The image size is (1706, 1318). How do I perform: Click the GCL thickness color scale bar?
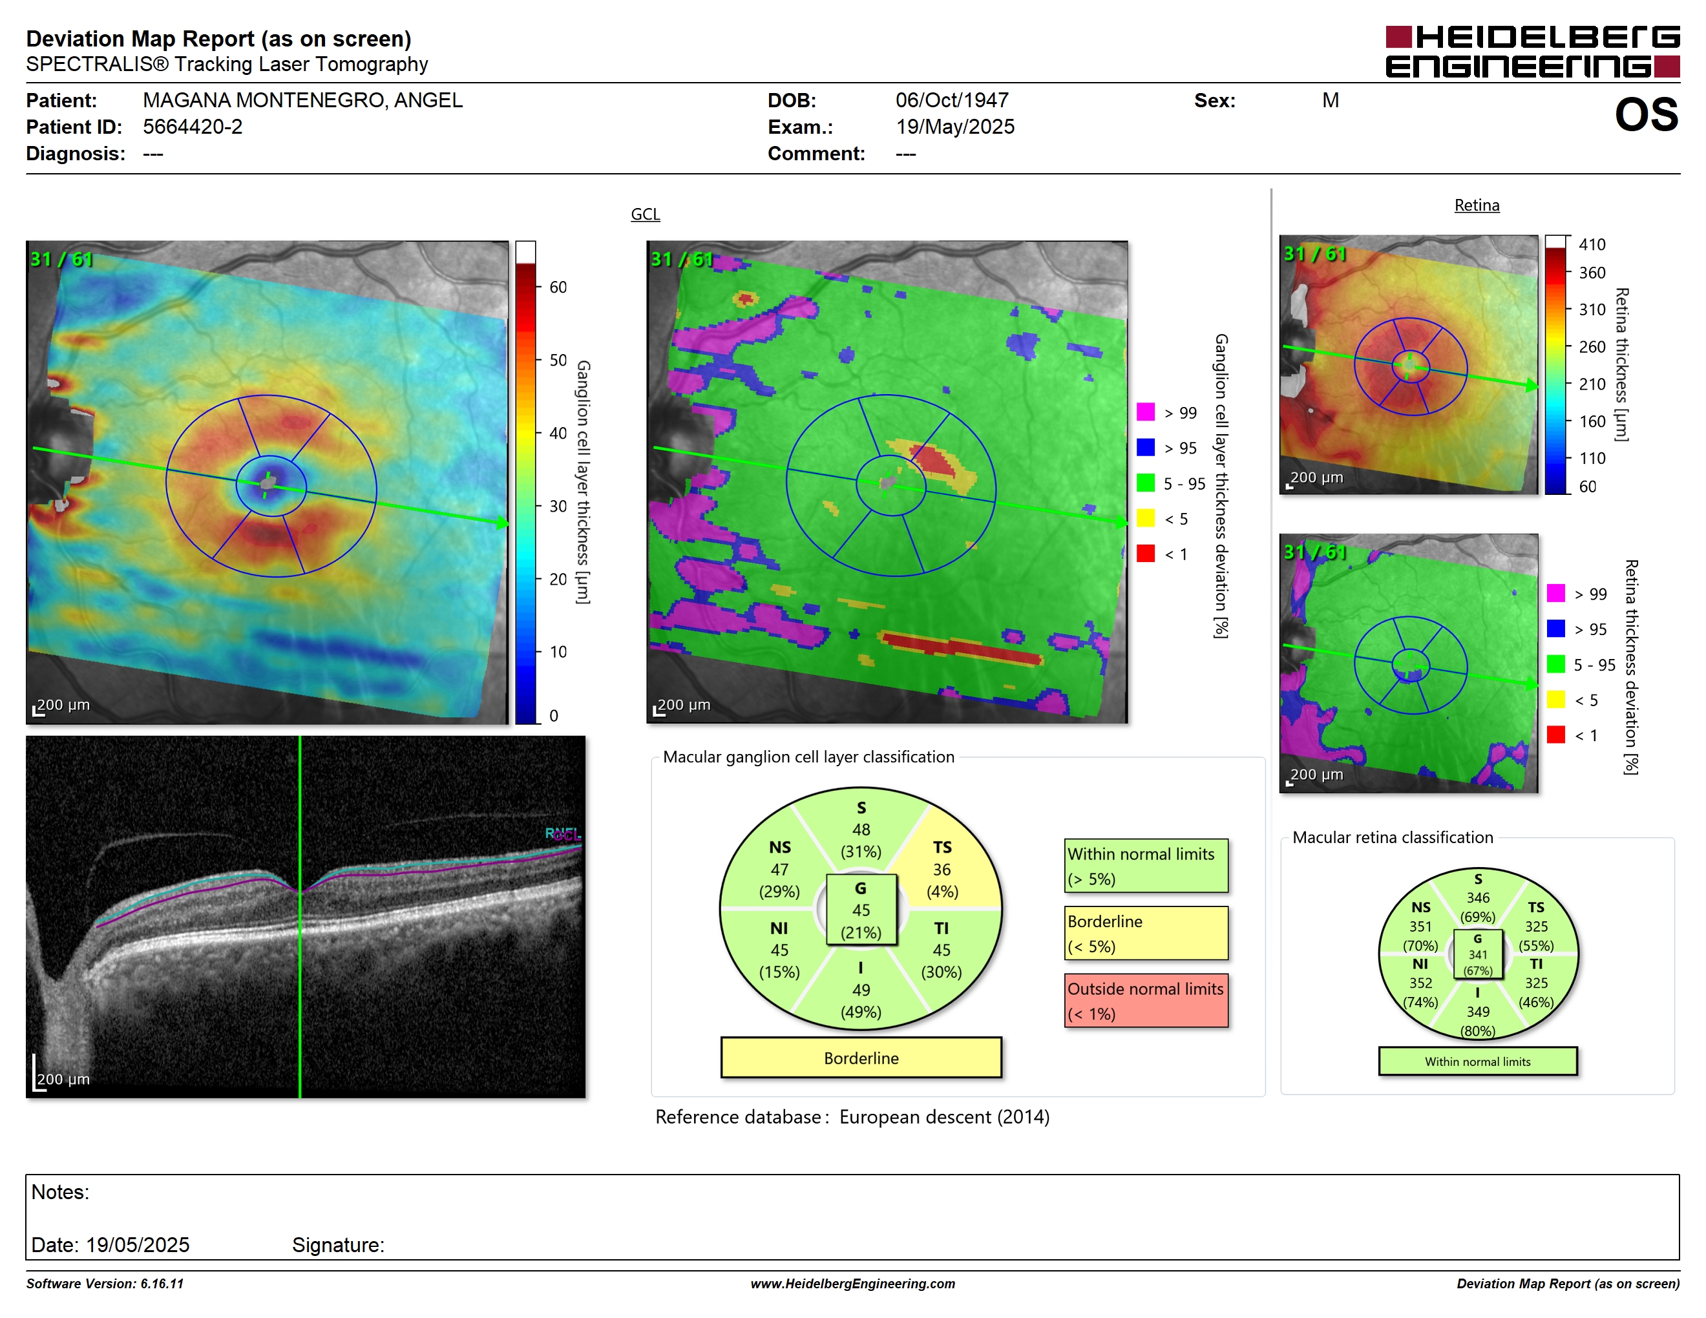(x=526, y=482)
